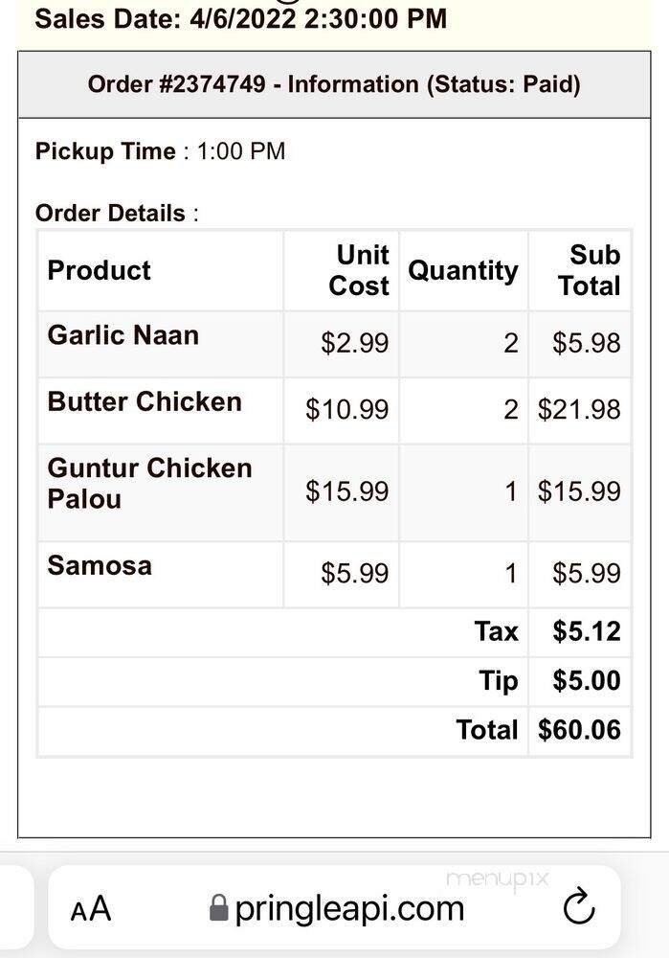Image resolution: width=669 pixels, height=958 pixels.
Task: Tap the Quantity column header
Action: coord(462,270)
